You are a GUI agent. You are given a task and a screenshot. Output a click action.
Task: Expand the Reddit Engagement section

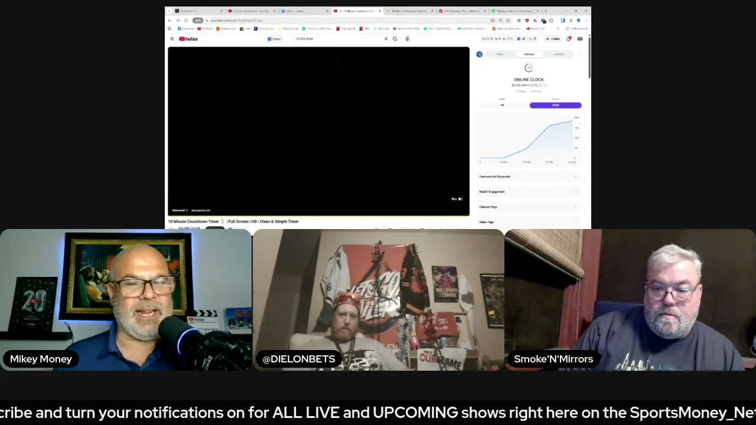(529, 192)
